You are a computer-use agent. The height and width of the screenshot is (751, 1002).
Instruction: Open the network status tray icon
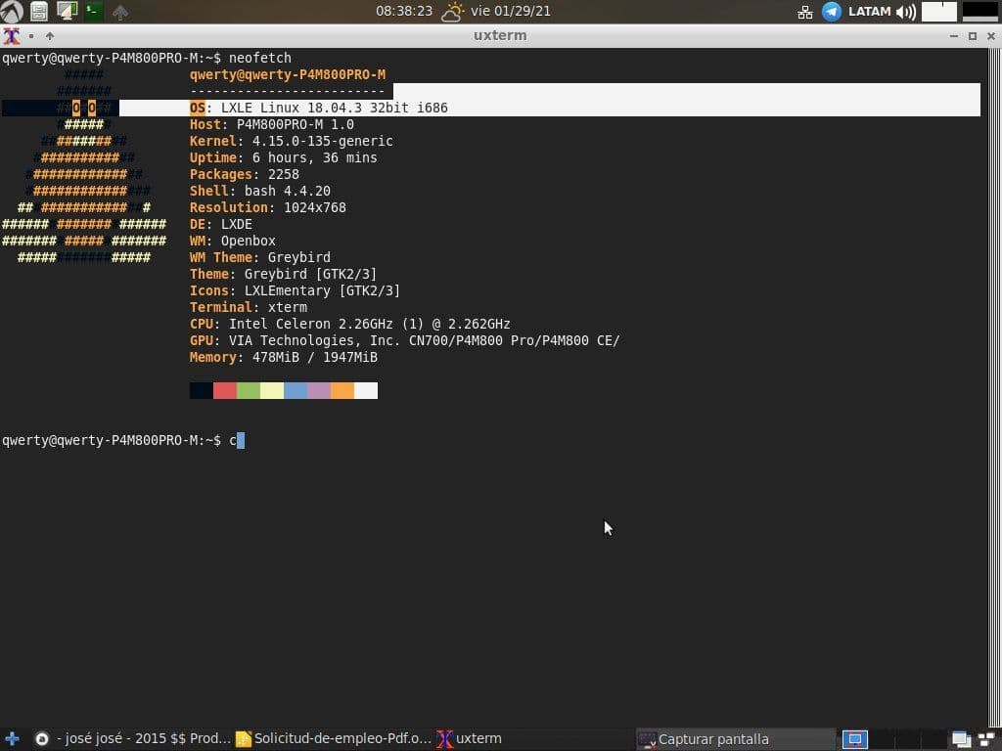tap(805, 12)
